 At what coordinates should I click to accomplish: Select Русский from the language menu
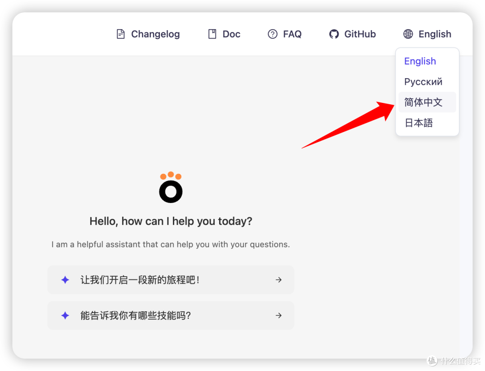(x=423, y=81)
